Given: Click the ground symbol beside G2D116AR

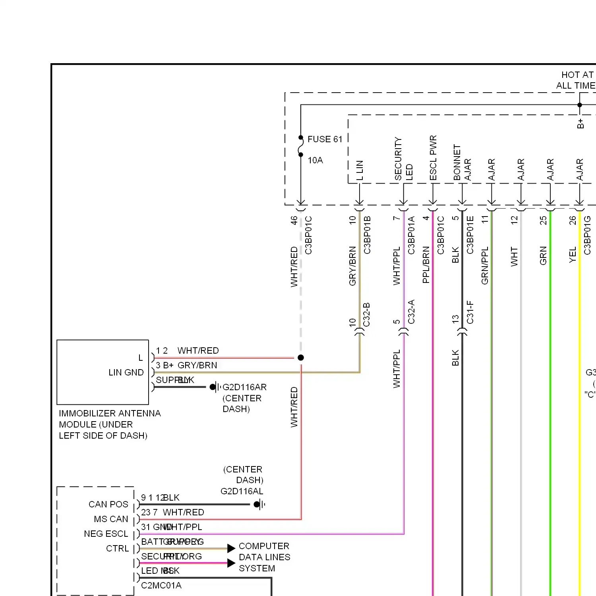Looking at the screenshot, I should click(216, 387).
